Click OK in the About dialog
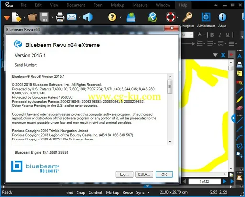Viewport: 245px width, 197px height. (164, 174)
